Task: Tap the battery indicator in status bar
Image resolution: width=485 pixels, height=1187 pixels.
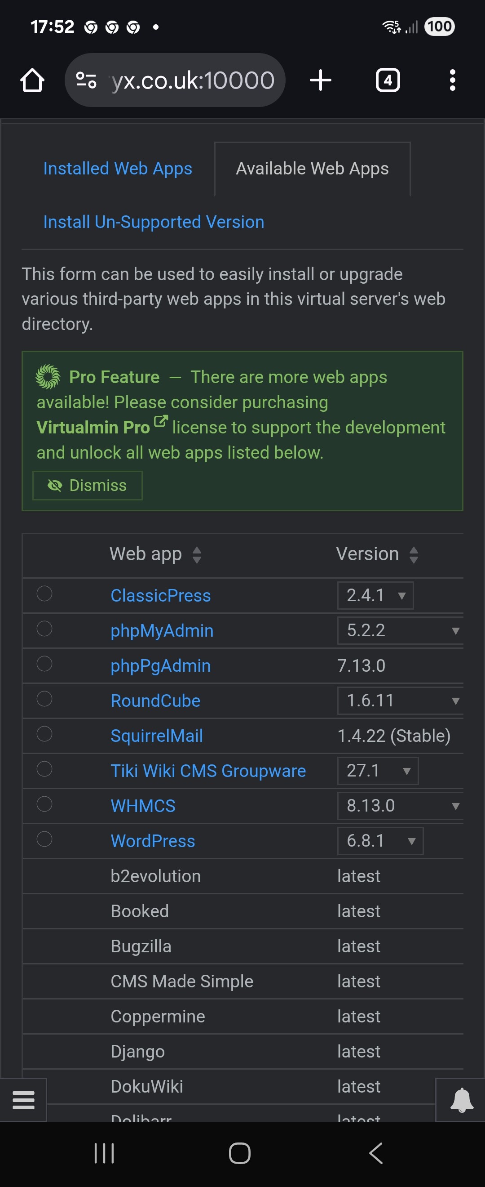Action: [440, 26]
